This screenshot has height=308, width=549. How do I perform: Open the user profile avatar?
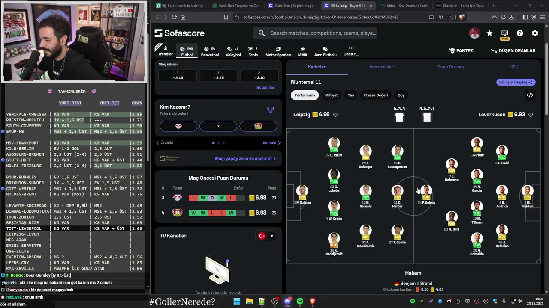[474, 33]
